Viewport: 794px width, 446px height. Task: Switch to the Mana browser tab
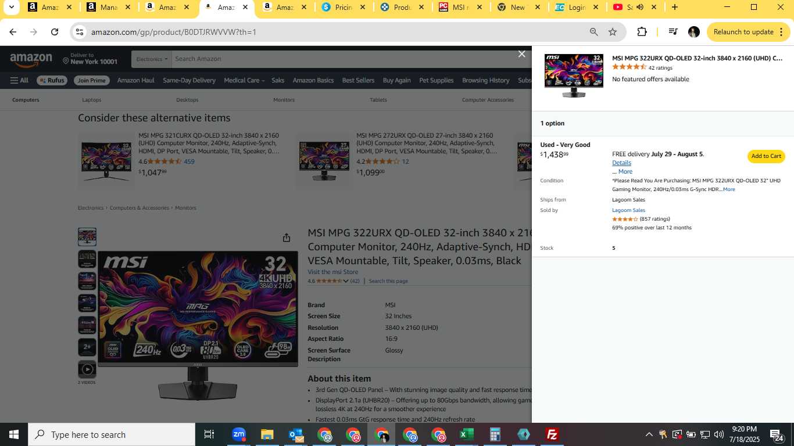109,7
